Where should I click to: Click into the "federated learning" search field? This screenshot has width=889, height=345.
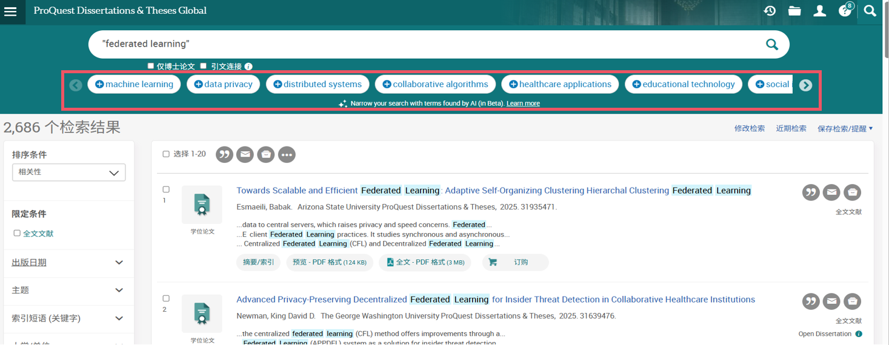424,44
